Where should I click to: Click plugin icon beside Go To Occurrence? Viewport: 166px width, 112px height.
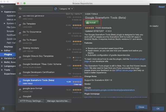20,33
